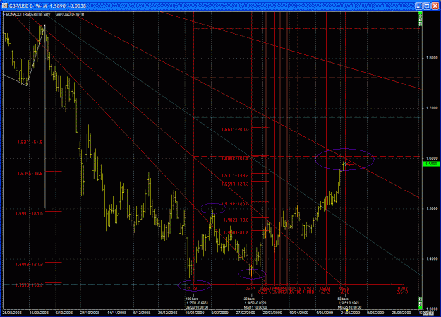
Task: Click the 25/06/2009 date label
Action: pyautogui.click(x=401, y=313)
